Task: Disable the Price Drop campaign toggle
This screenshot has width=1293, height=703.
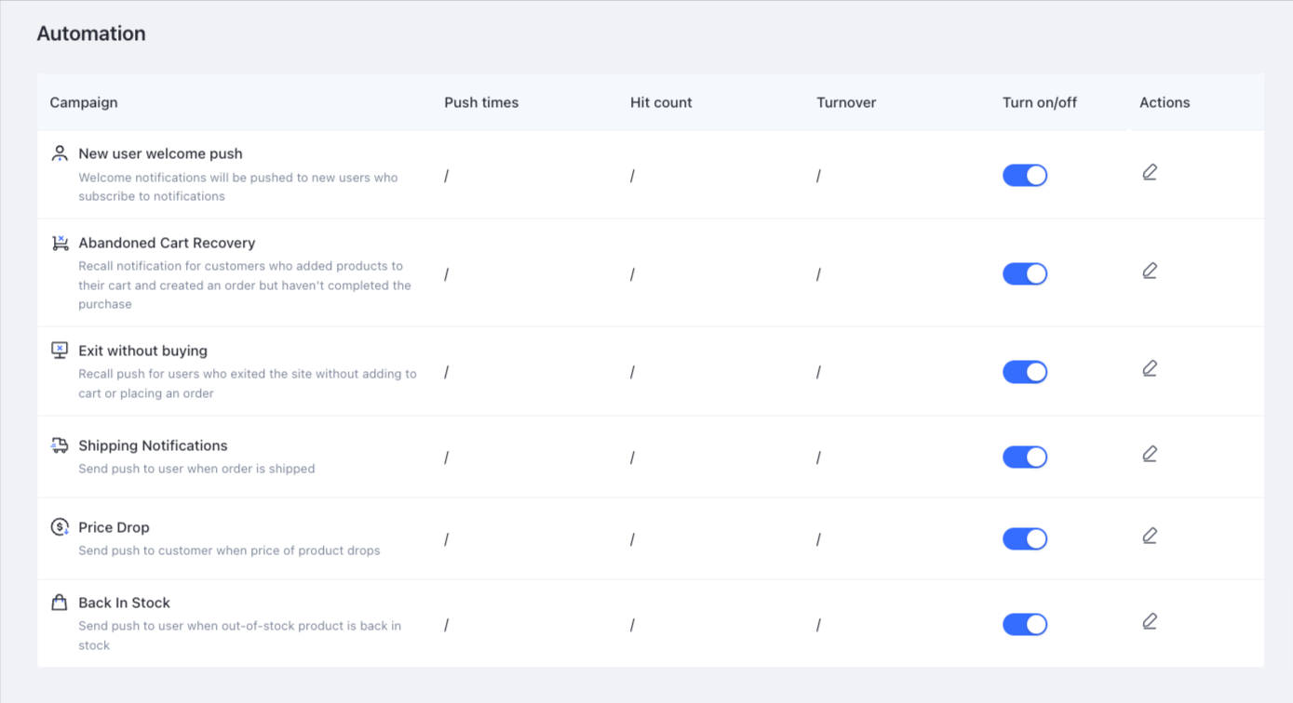Action: pos(1025,538)
